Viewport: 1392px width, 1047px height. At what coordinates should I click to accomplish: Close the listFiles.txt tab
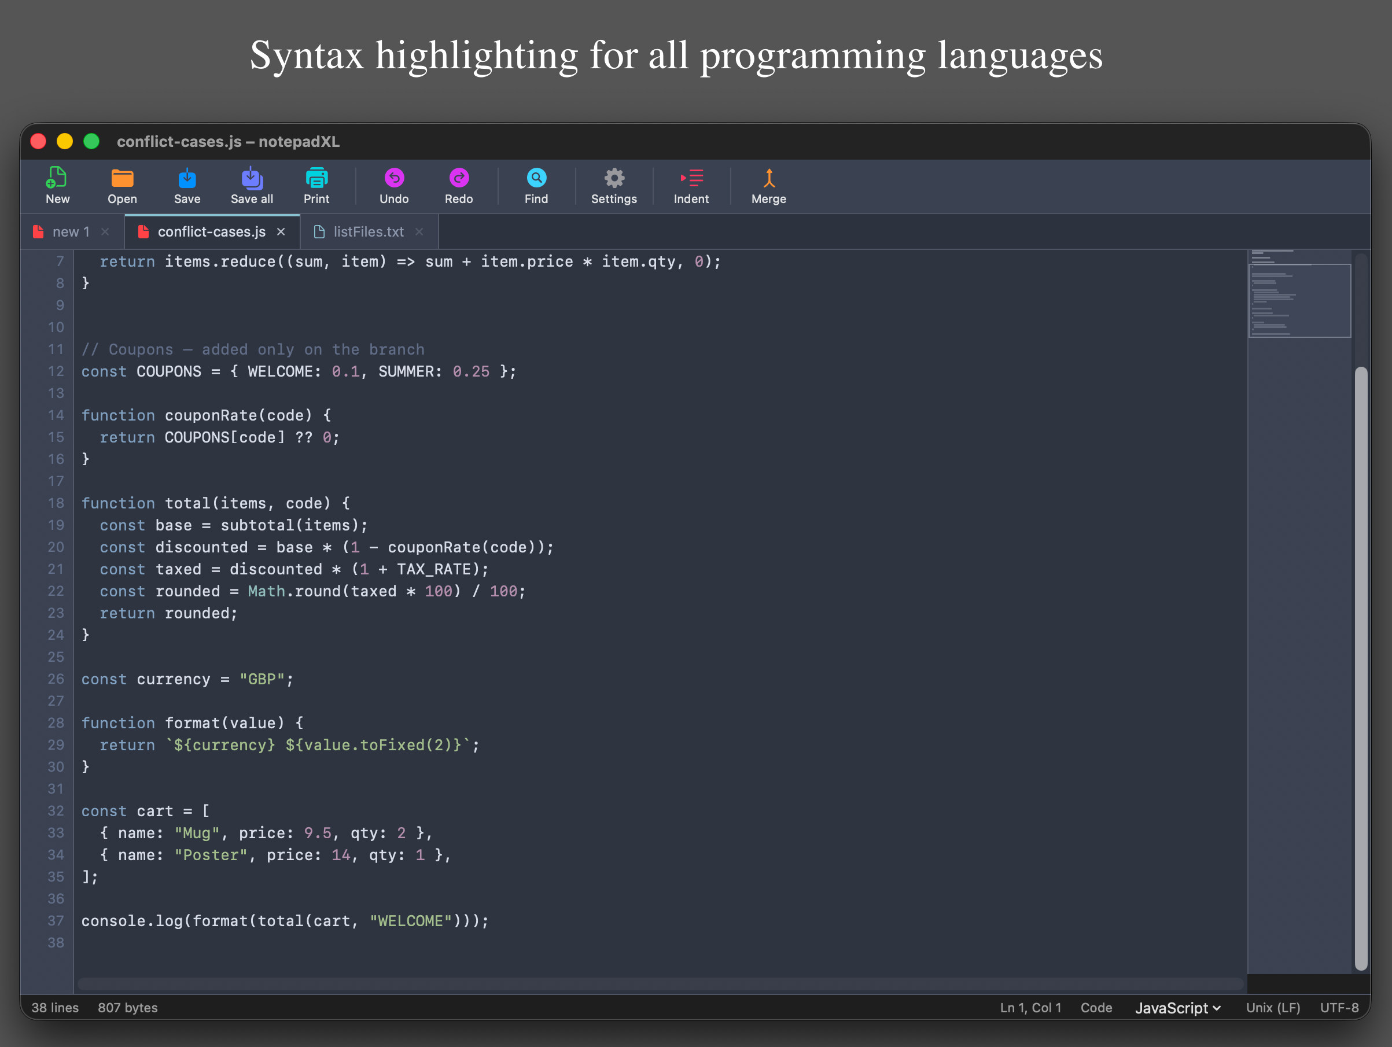419,231
